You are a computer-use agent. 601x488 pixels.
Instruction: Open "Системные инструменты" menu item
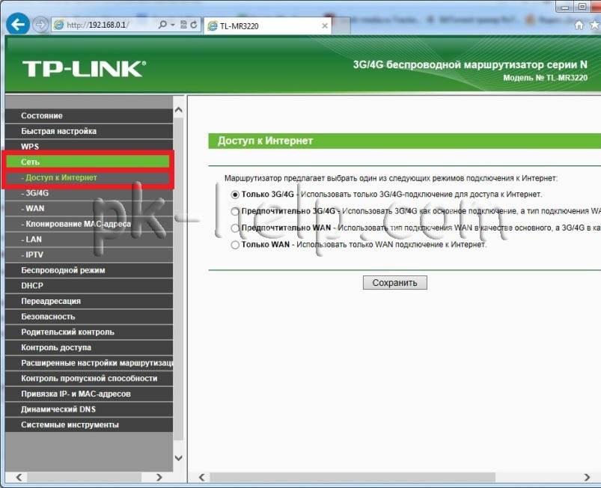[x=89, y=424]
